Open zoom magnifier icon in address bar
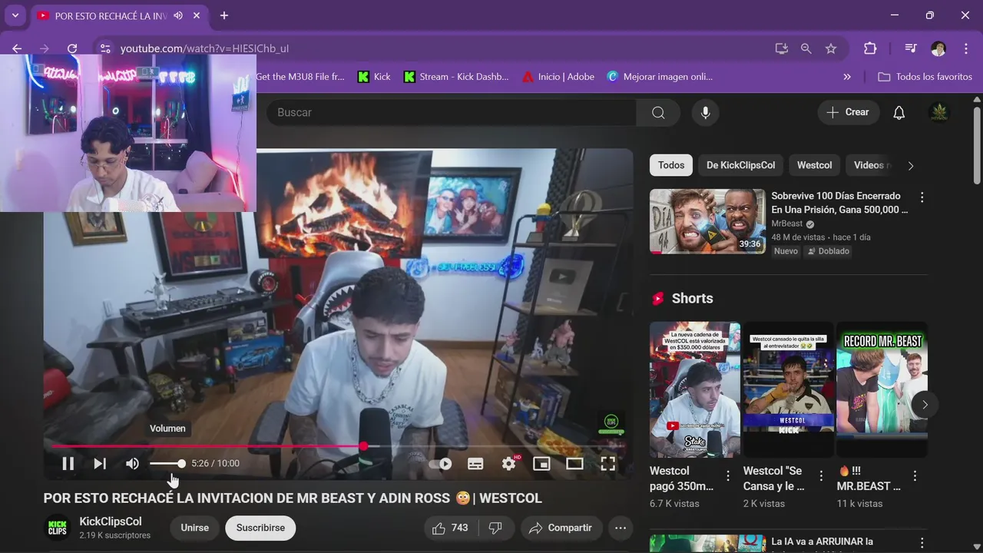The image size is (983, 553). click(x=806, y=48)
